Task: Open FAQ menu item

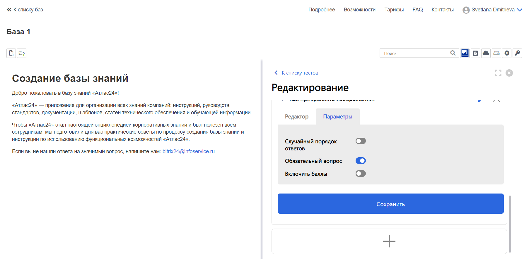Action: 418,10
